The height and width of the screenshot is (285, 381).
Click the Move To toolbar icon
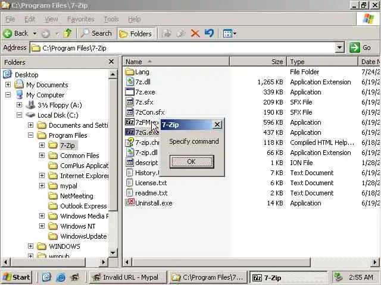(x=167, y=33)
